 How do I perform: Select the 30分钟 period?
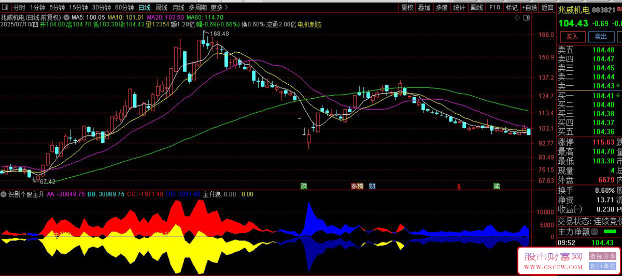[x=102, y=8]
